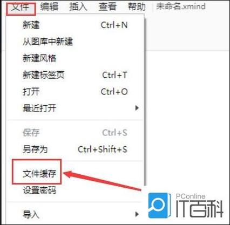Select the 最近打开 menu entry
This screenshot has width=230, height=225.
(75, 108)
